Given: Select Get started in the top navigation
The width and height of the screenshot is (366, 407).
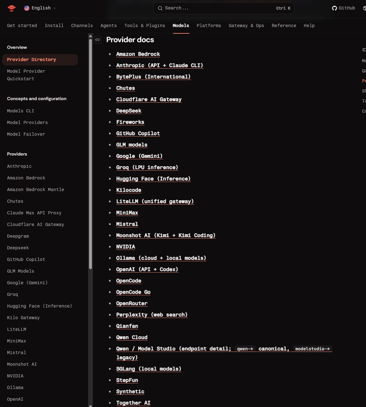Looking at the screenshot, I should 22,25.
